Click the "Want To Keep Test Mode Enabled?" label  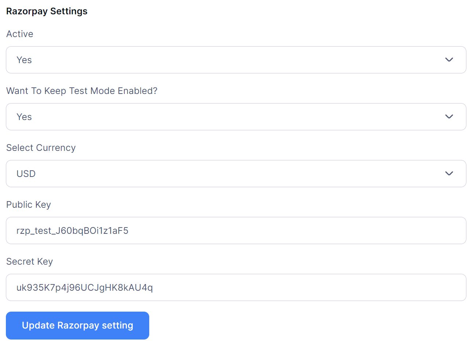coord(82,91)
